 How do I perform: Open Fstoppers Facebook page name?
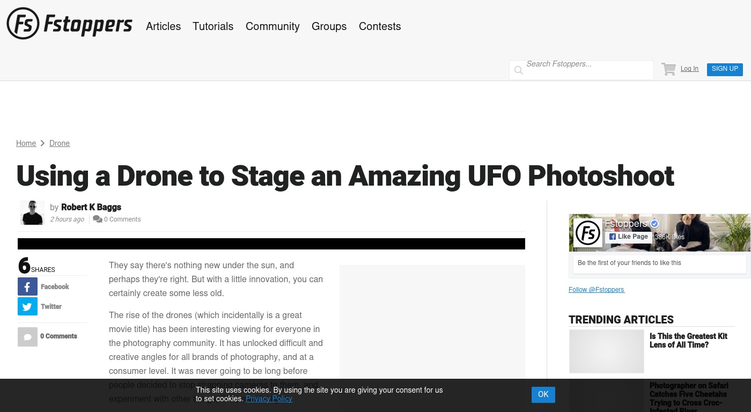pyautogui.click(x=626, y=224)
